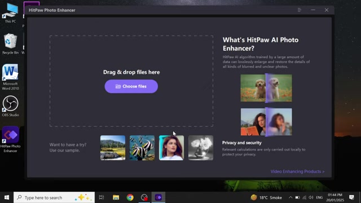Launch Microsoft Word 2010 desktop shortcut
The height and width of the screenshot is (203, 361).
click(10, 77)
